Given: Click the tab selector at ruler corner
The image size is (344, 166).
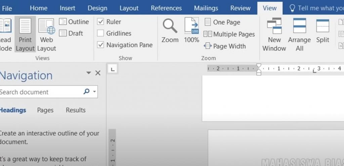Looking at the screenshot, I should tap(113, 69).
